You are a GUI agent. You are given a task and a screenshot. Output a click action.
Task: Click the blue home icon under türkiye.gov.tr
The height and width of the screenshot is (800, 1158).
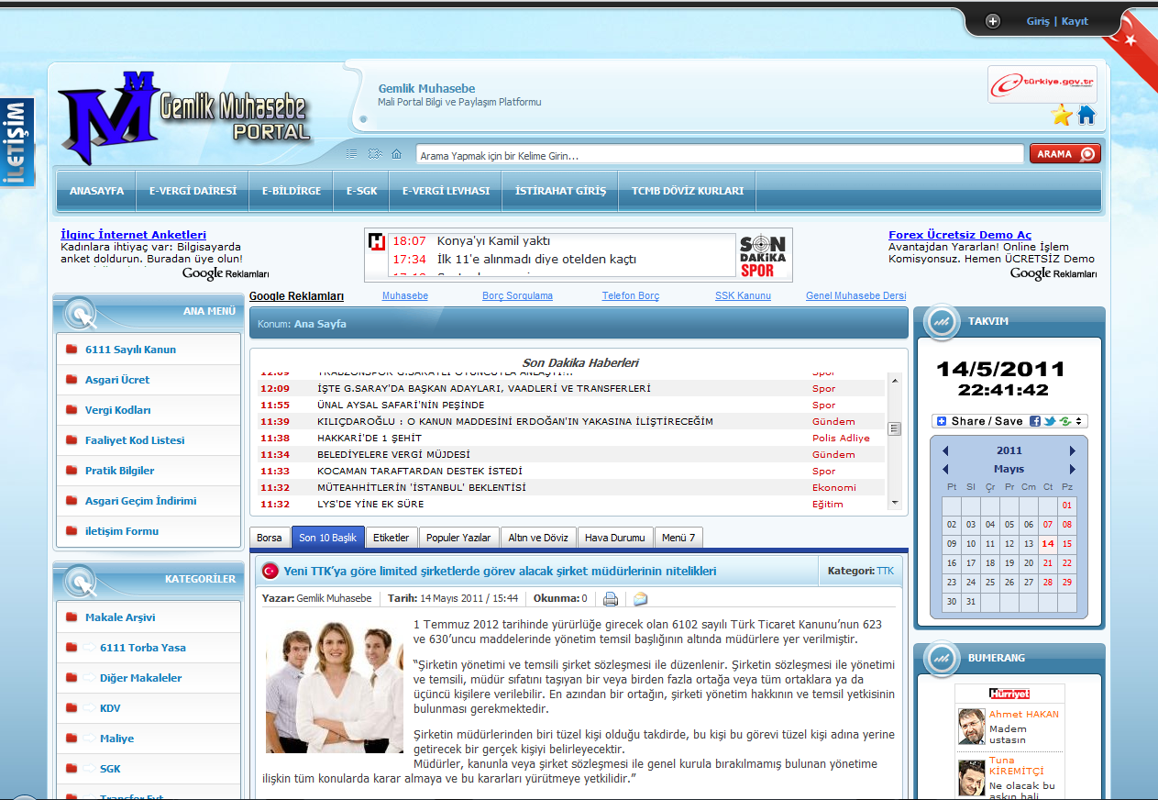(x=1086, y=115)
